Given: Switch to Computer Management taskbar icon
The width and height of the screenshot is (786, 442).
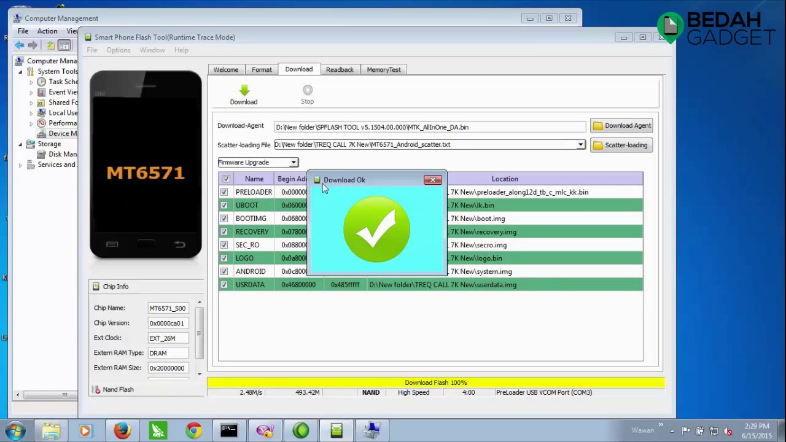Looking at the screenshot, I should [x=372, y=430].
